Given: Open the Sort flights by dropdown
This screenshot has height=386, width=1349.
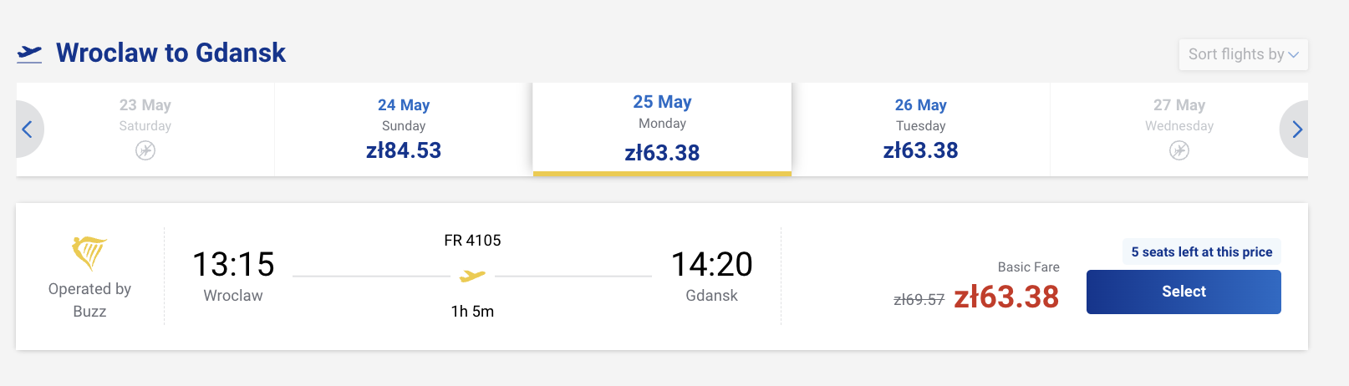Looking at the screenshot, I should pyautogui.click(x=1235, y=54).
